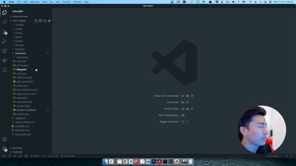Open the Terminal menu
Viewport: 296px width, 166px height.
(67, 2)
